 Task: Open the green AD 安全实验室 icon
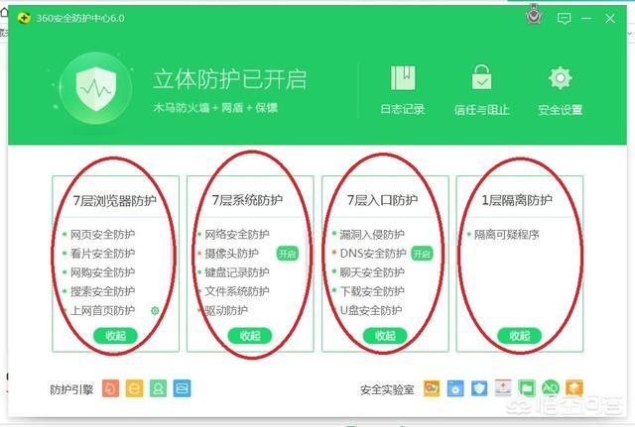click(x=551, y=388)
